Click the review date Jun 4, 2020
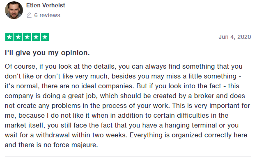Viewport: 257px width, 159px height. click(235, 37)
